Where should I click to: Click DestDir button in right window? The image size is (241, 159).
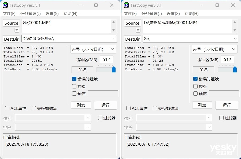tap(132, 39)
